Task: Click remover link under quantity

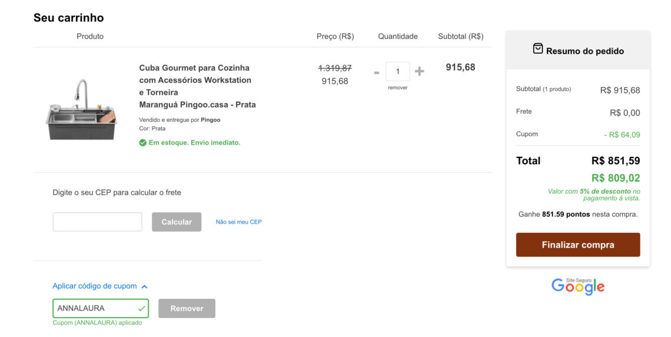Action: [x=397, y=88]
